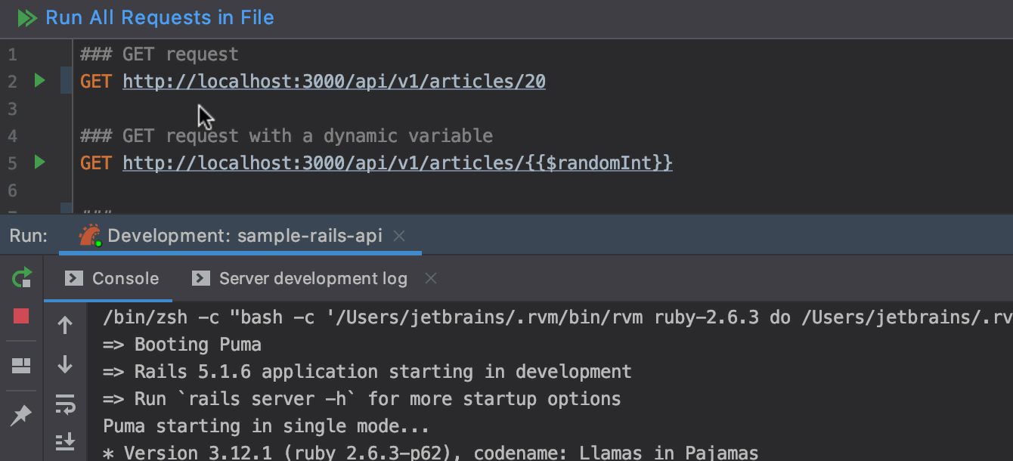Image resolution: width=1013 pixels, height=461 pixels.
Task: Run the articles/20 GET request from gutter
Action: [x=39, y=80]
